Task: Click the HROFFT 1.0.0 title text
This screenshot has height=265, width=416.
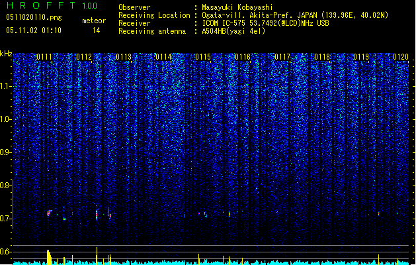Action: pyautogui.click(x=52, y=5)
